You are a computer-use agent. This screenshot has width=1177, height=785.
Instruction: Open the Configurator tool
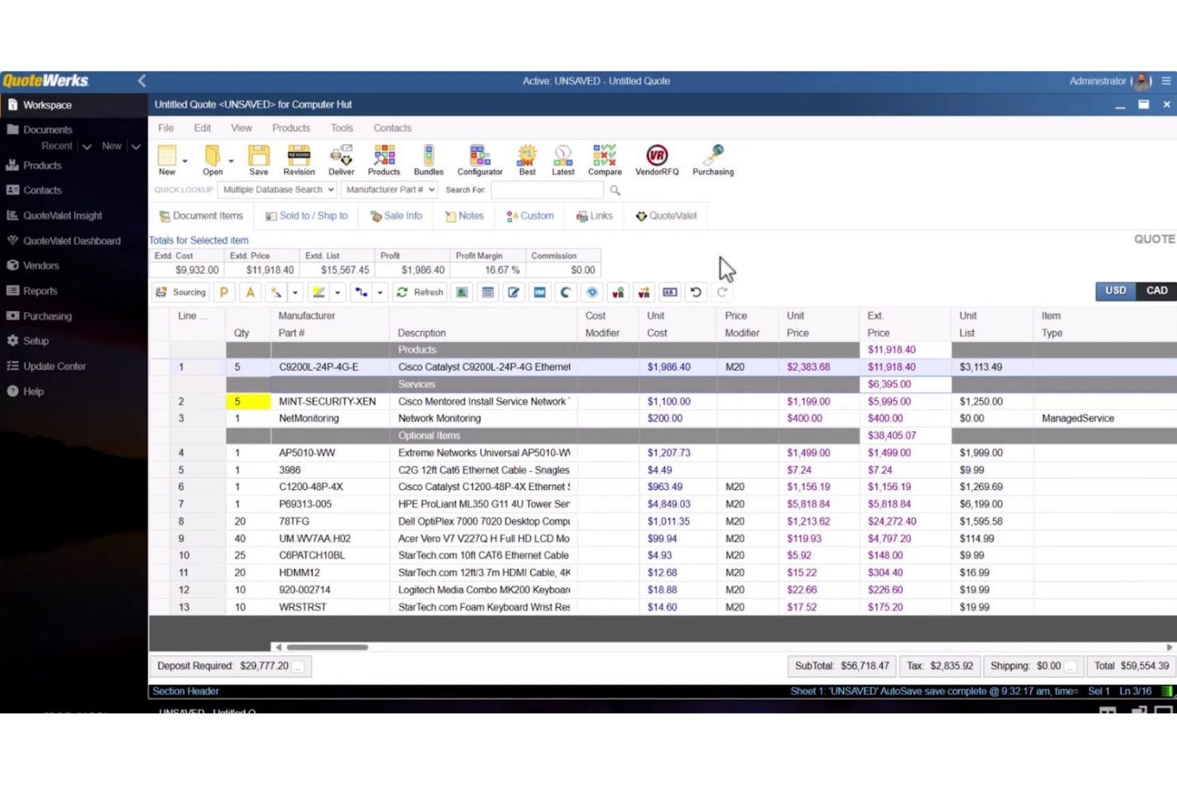(x=480, y=159)
